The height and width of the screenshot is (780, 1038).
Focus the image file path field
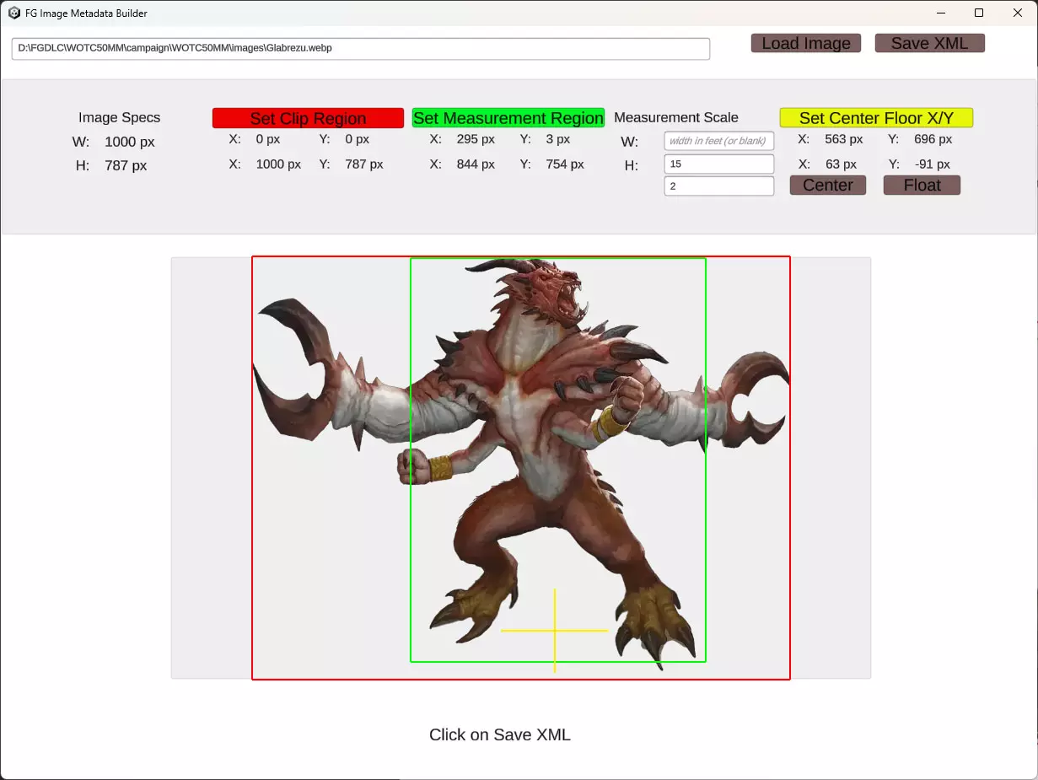point(361,49)
